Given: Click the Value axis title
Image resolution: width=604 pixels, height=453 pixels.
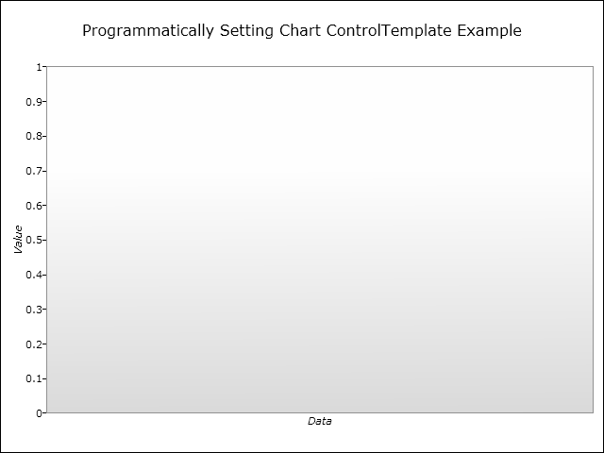Looking at the screenshot, I should (x=18, y=240).
